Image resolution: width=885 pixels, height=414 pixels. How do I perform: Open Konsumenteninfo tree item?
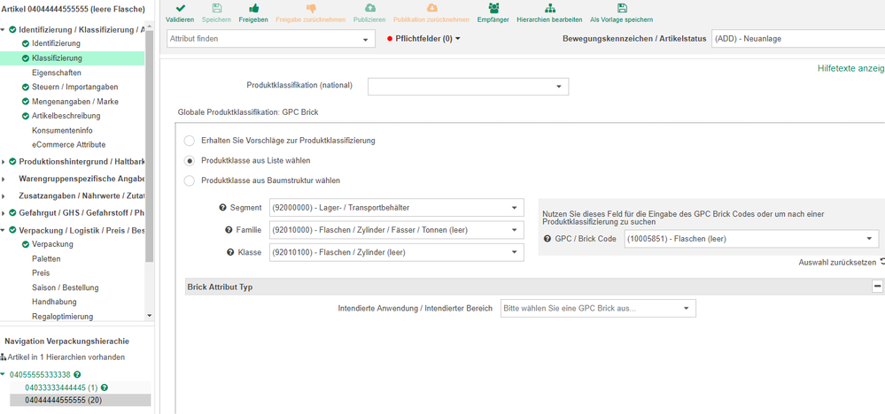[60, 130]
